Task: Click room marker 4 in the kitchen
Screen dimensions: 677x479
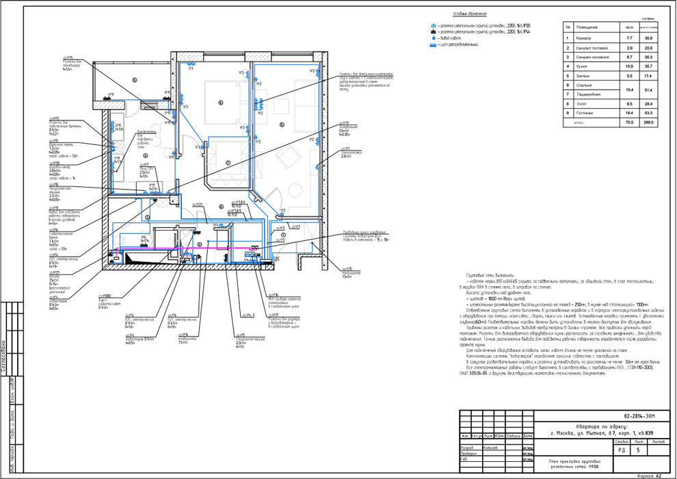Action: click(x=145, y=156)
